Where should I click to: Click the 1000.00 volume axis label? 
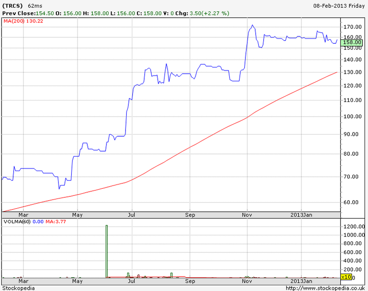[354, 235]
